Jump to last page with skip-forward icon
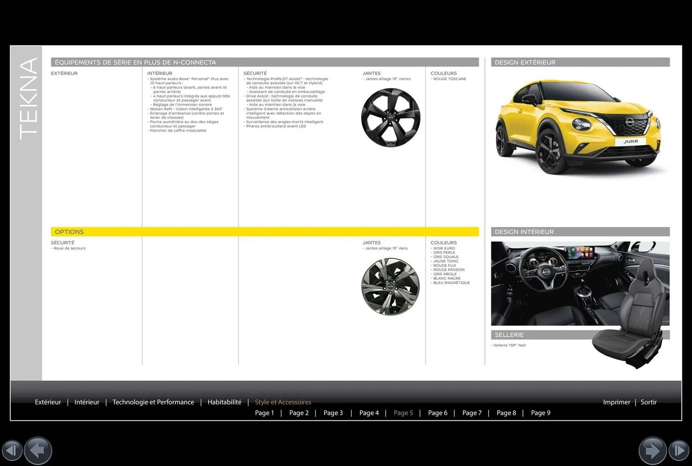The width and height of the screenshot is (692, 466). (x=680, y=450)
